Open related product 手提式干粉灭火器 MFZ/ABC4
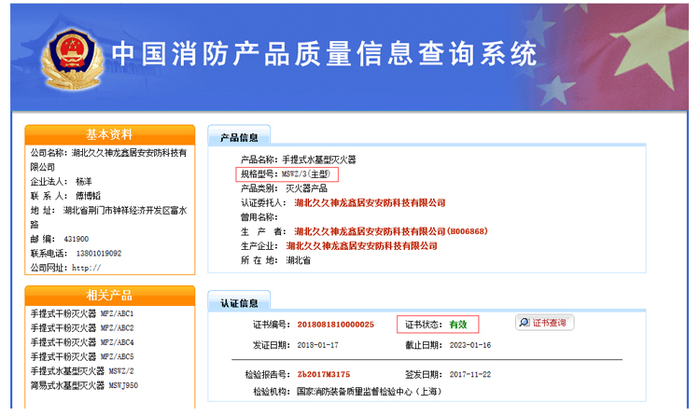 click(82, 342)
